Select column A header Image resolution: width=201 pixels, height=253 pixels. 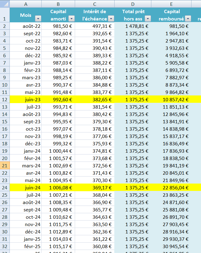click(x=26, y=4)
